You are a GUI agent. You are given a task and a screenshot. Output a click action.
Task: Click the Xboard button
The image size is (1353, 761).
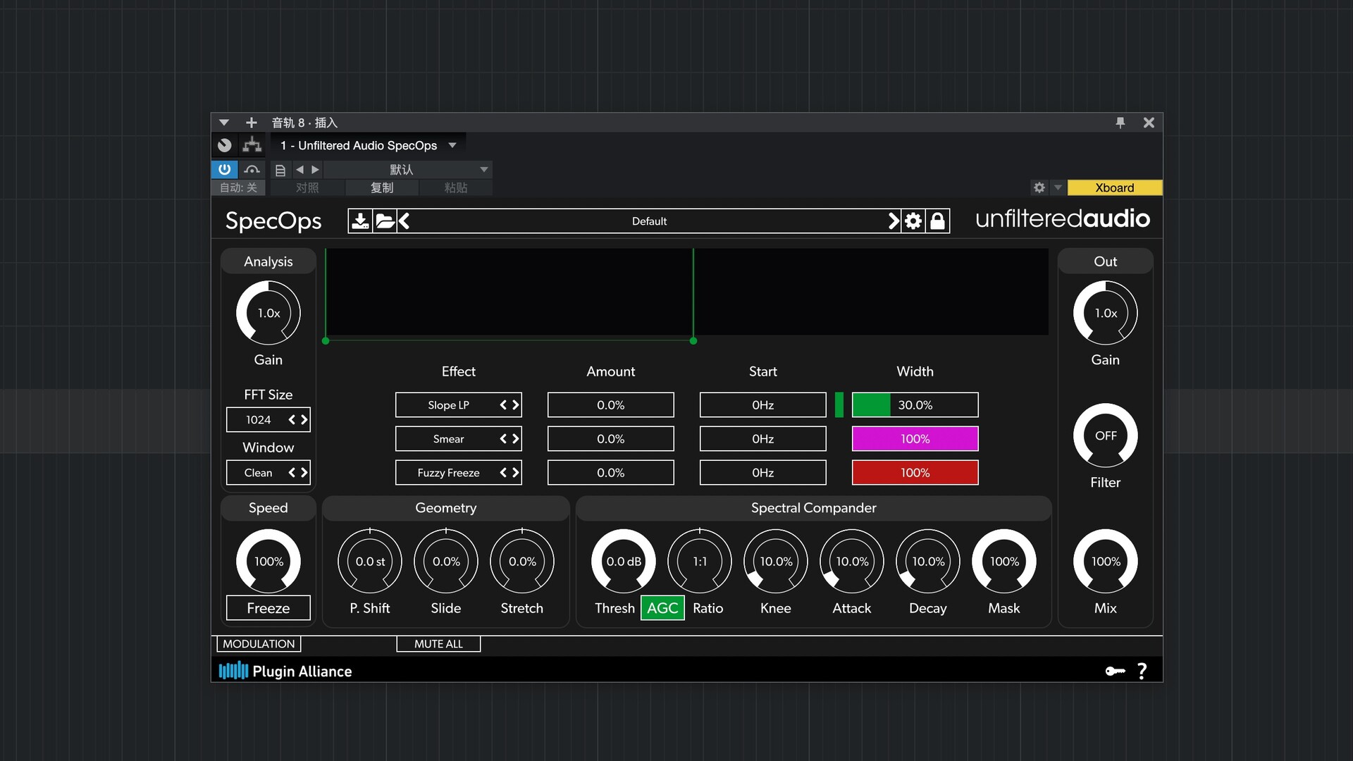[1115, 188]
